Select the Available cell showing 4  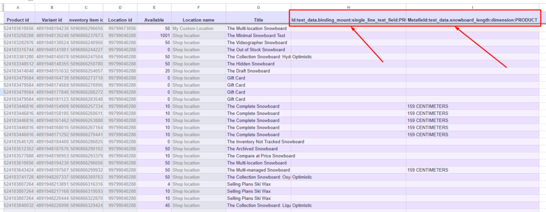point(154,184)
